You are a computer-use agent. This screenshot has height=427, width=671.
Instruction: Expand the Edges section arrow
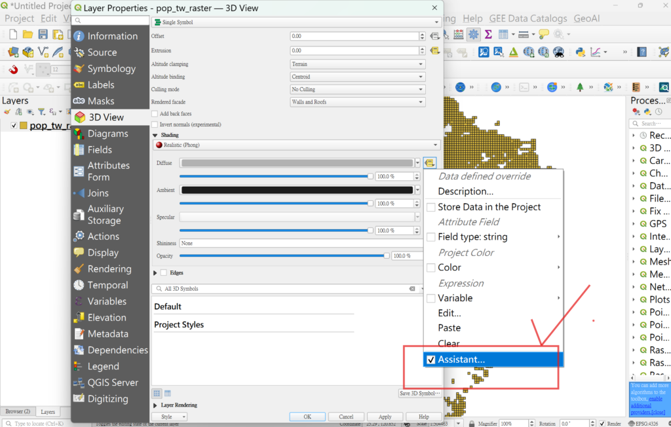tap(155, 273)
